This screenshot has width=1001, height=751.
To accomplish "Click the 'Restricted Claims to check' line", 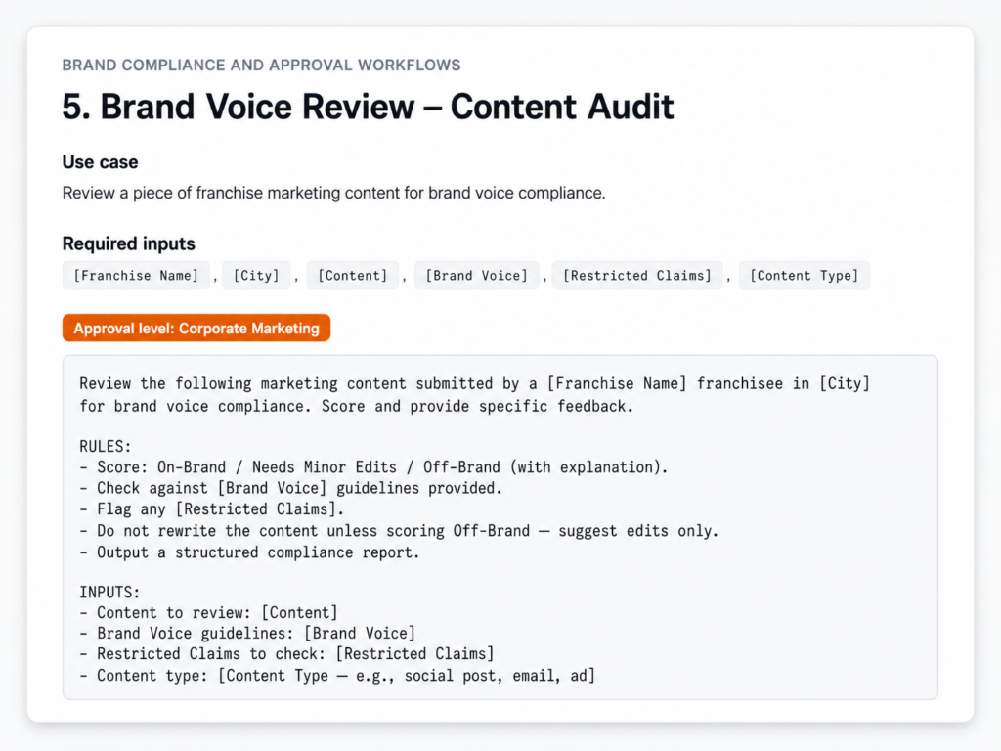I will point(286,653).
